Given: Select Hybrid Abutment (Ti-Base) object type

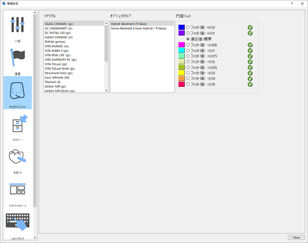Looking at the screenshot, I should point(142,24).
